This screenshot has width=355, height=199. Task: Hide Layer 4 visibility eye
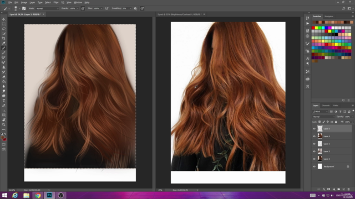[314, 137]
